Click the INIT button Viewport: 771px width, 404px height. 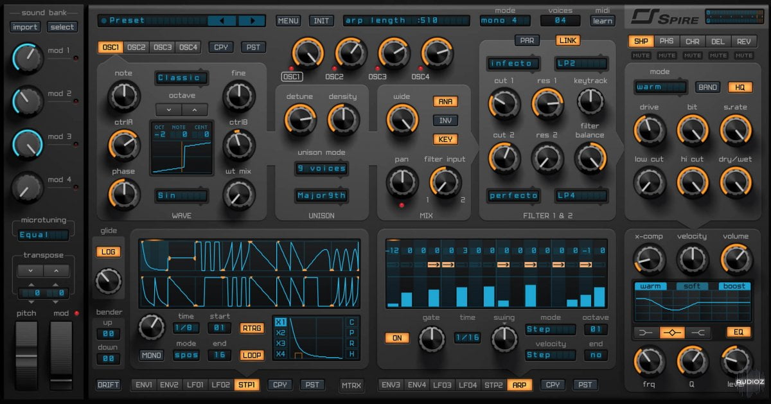321,21
